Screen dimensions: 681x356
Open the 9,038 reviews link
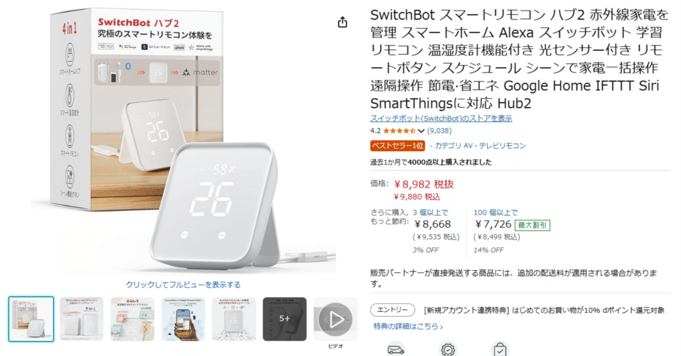coord(439,130)
